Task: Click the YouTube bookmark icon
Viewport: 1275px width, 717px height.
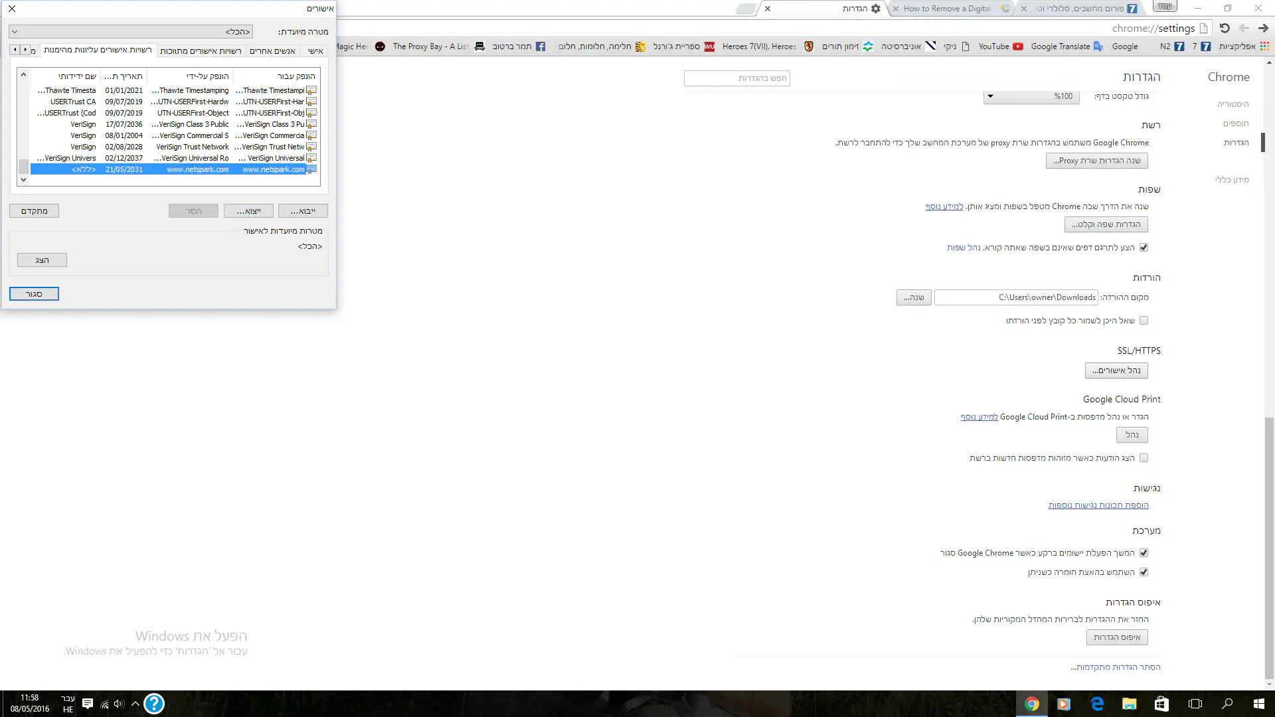Action: click(x=1017, y=46)
